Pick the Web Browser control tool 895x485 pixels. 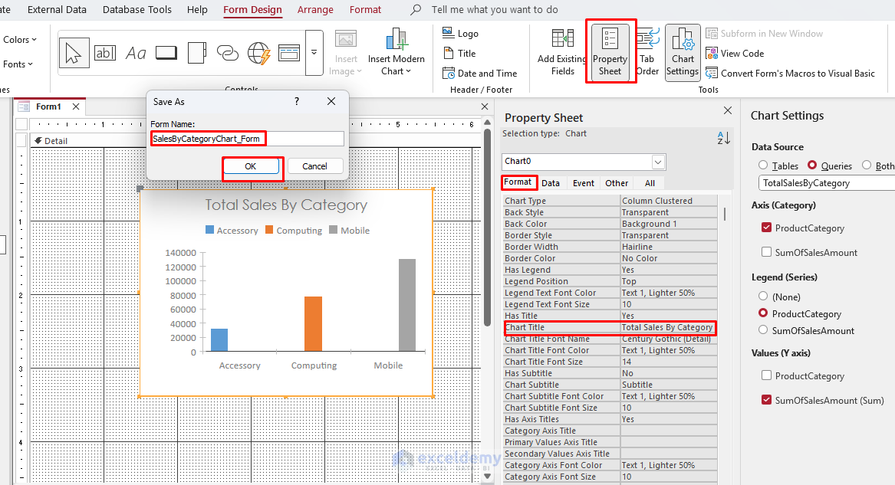(258, 53)
